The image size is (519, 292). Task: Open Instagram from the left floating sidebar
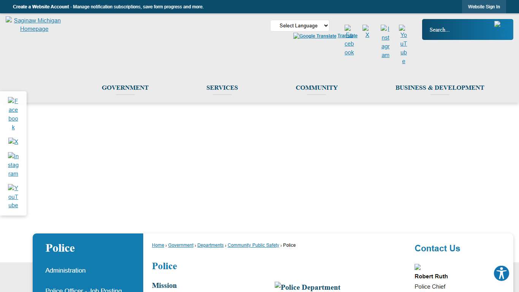[x=13, y=165]
